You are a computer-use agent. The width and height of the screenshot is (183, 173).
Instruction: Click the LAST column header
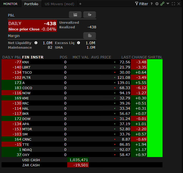(126, 57)
